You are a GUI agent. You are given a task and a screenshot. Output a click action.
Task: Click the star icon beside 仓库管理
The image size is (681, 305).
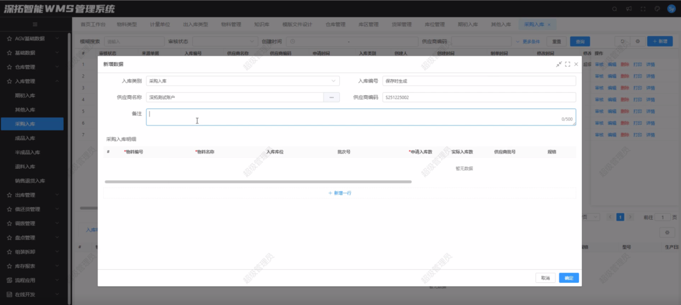pyautogui.click(x=9, y=67)
